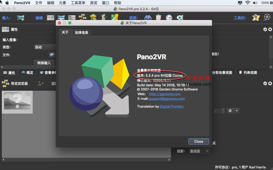This screenshot has width=273, height=170.
Task: Click the patch tool icon beside 工具栏
Action: click(x=256, y=17)
